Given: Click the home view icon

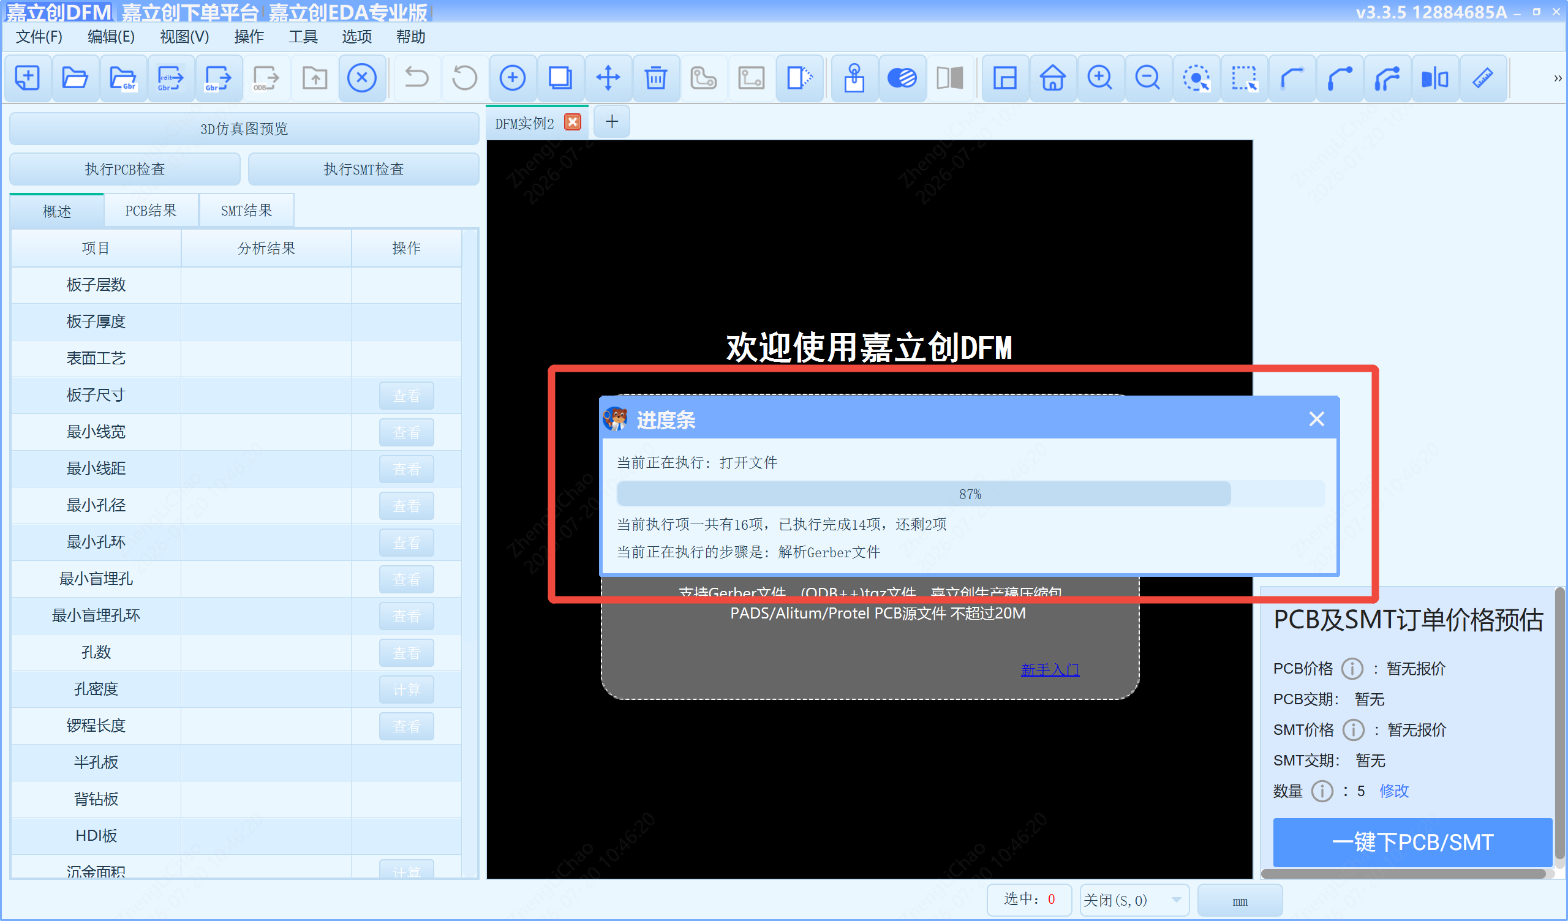Looking at the screenshot, I should 1052,78.
